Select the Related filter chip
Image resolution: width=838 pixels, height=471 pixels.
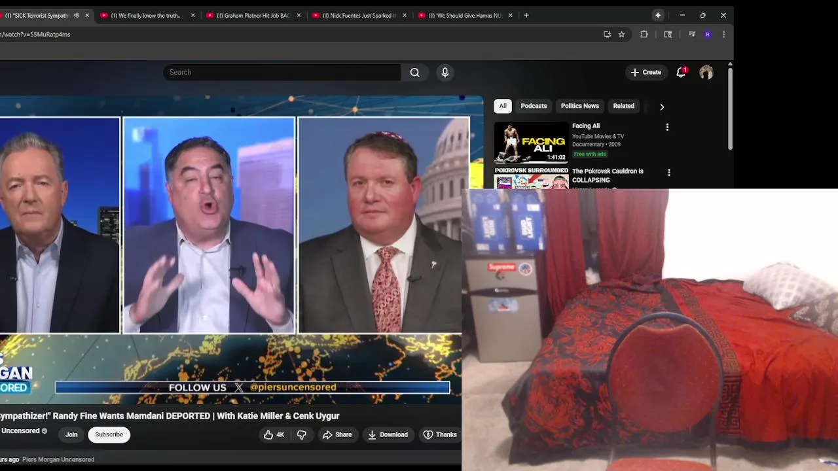coord(623,106)
